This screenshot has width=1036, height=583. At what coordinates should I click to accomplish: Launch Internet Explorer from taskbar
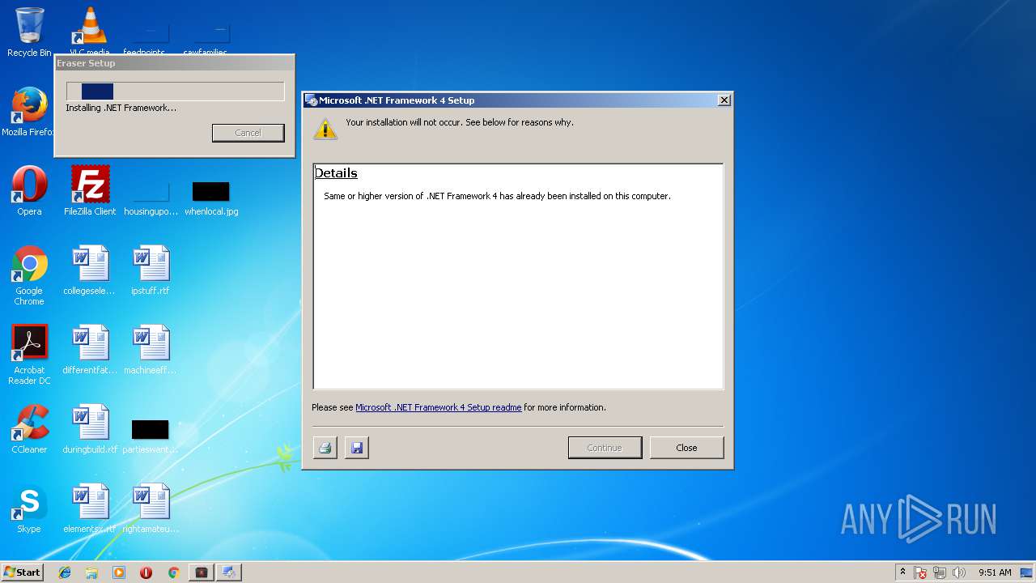click(65, 572)
